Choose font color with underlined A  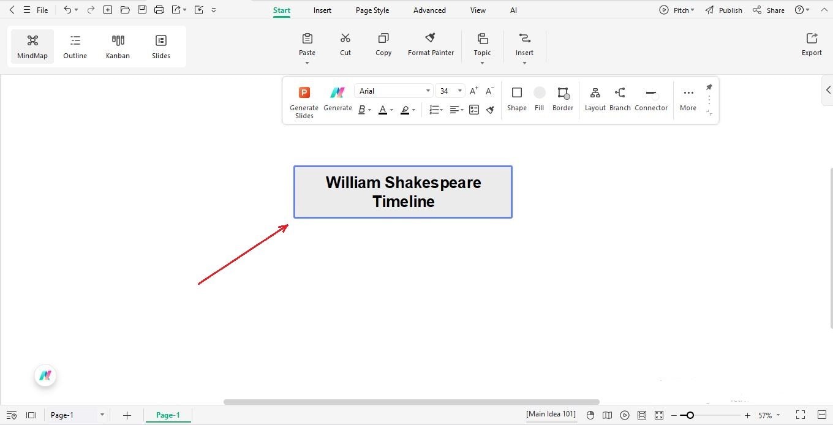pos(383,110)
